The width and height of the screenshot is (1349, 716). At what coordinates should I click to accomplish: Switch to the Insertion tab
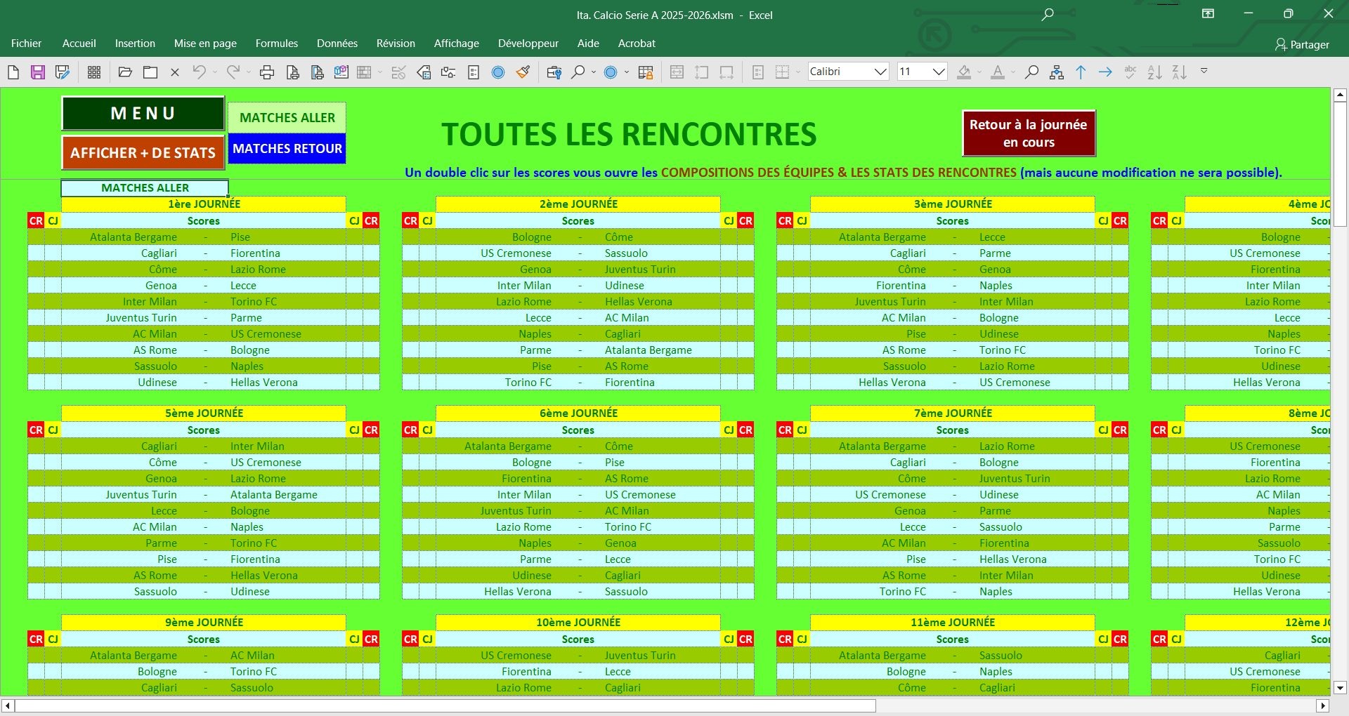(x=135, y=44)
